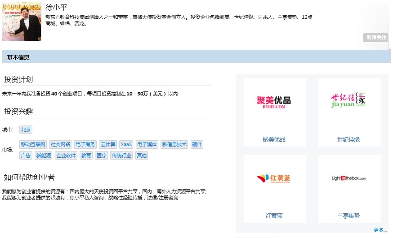Select the SaaS market tag
This screenshot has height=238, width=393.
tap(126, 144)
